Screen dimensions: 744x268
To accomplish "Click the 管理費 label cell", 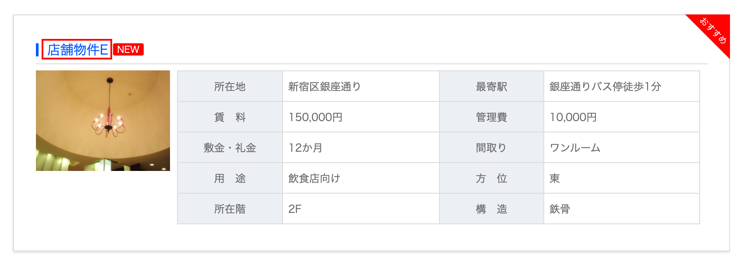I will [x=491, y=117].
